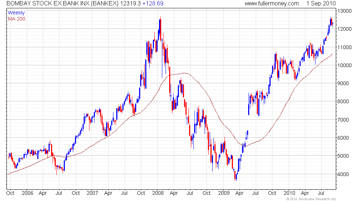This screenshot has width=355, height=202.
Task: Click the latest candlestick near 12300
Action: tap(333, 25)
